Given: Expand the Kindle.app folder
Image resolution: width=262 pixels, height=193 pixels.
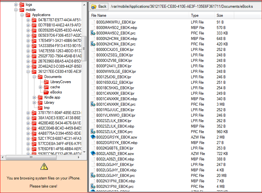Looking at the screenshot, I should [34, 98].
